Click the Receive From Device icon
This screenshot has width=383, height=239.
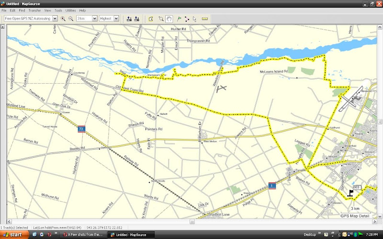click(137, 19)
